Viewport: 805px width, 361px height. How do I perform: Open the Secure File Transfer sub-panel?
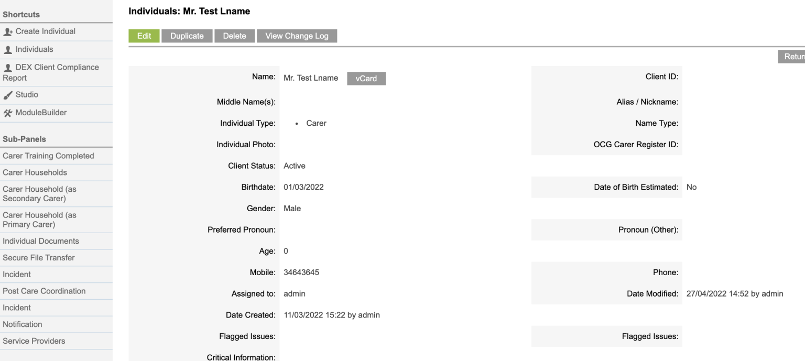[x=38, y=258]
